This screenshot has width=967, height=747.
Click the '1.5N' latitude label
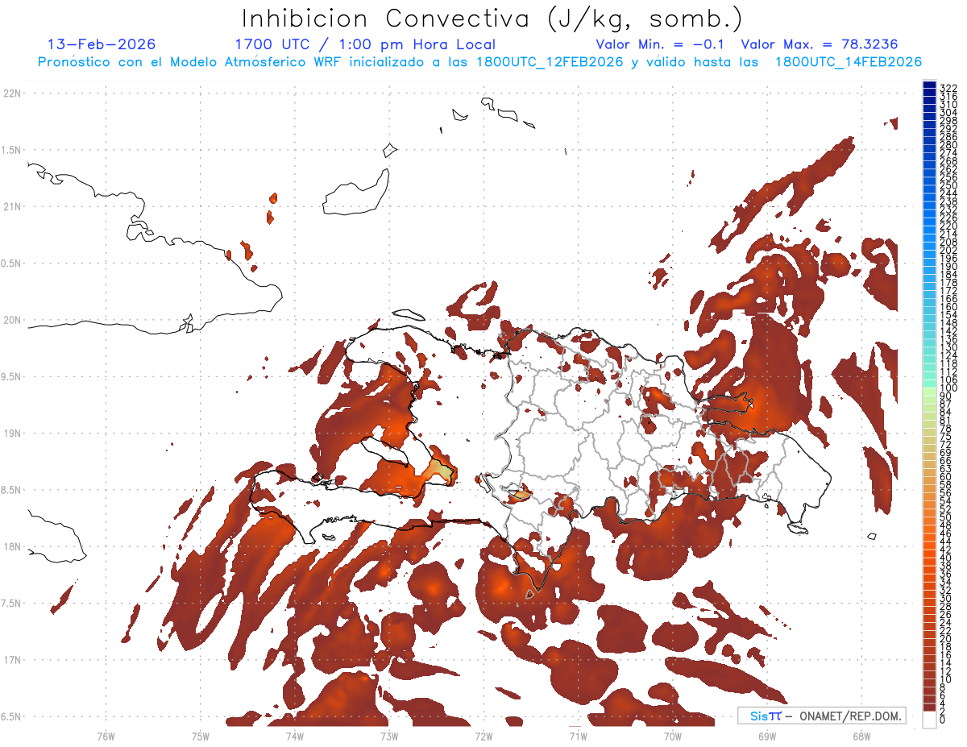tap(11, 150)
